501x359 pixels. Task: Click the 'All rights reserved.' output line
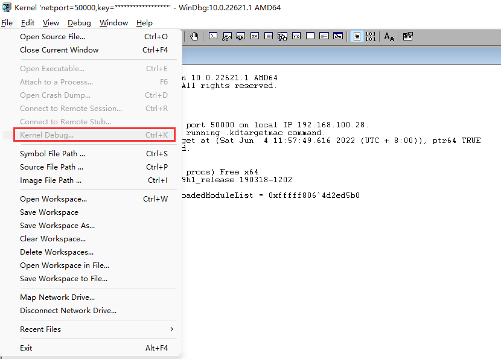click(x=229, y=86)
